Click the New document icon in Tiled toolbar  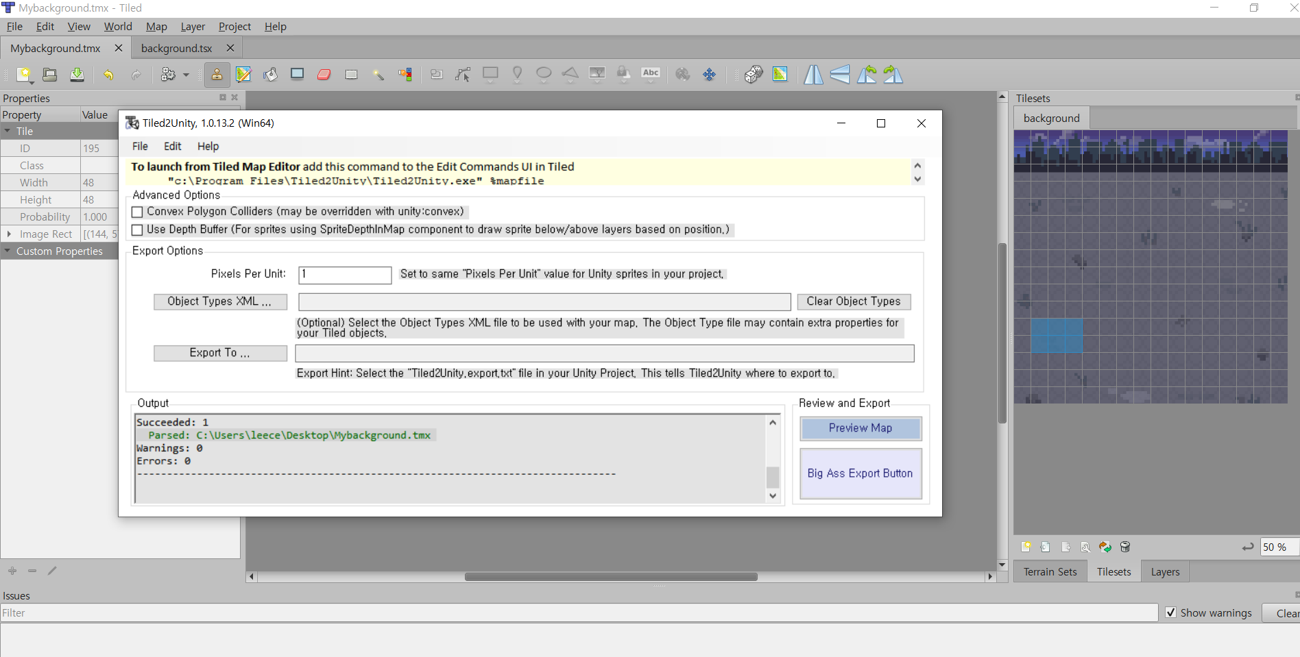[x=24, y=75]
